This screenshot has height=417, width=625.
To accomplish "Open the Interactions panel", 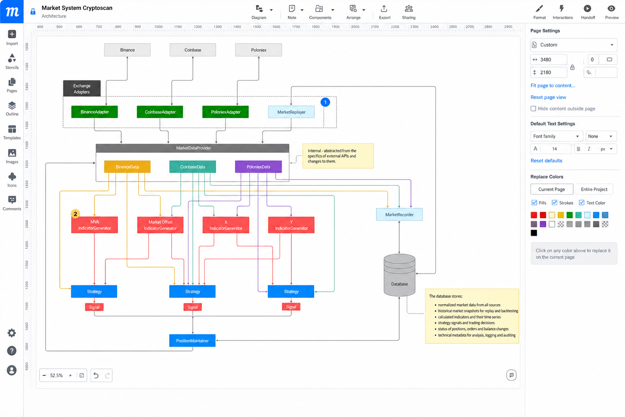I will coord(563,12).
